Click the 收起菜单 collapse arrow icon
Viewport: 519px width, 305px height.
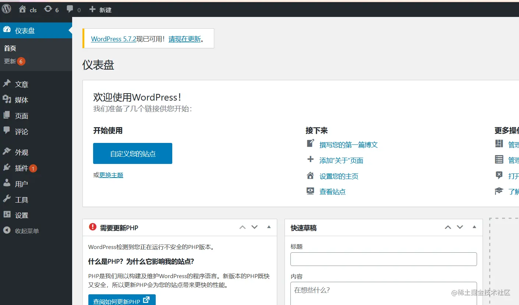[7, 231]
